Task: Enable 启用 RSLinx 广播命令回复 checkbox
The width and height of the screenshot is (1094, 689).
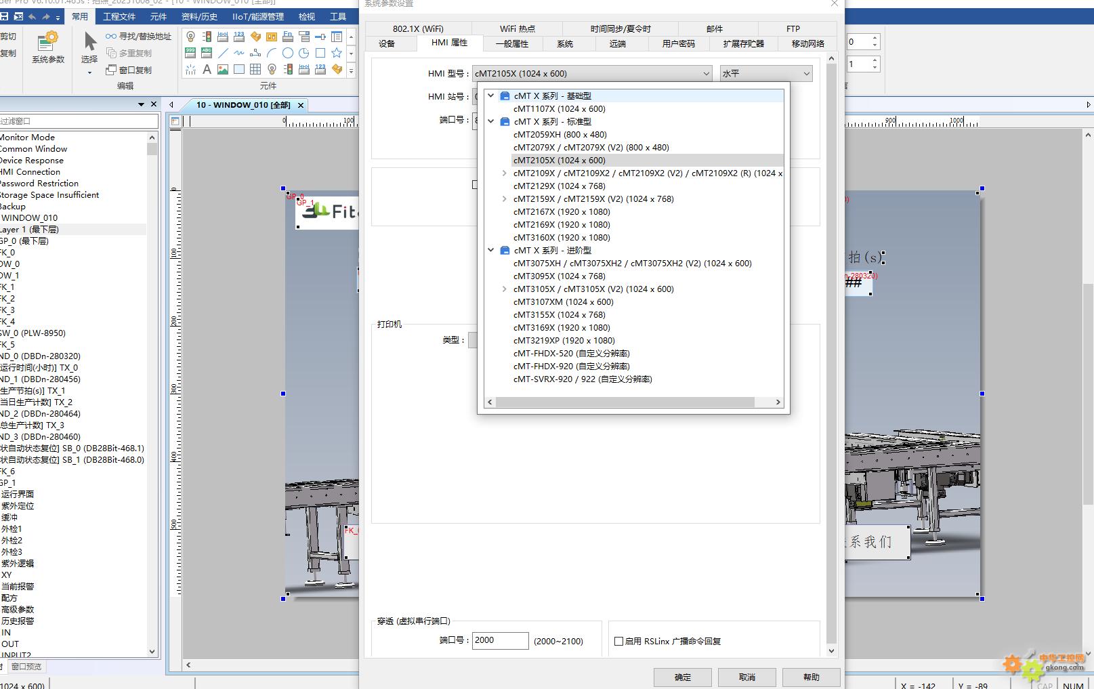Action: (618, 641)
